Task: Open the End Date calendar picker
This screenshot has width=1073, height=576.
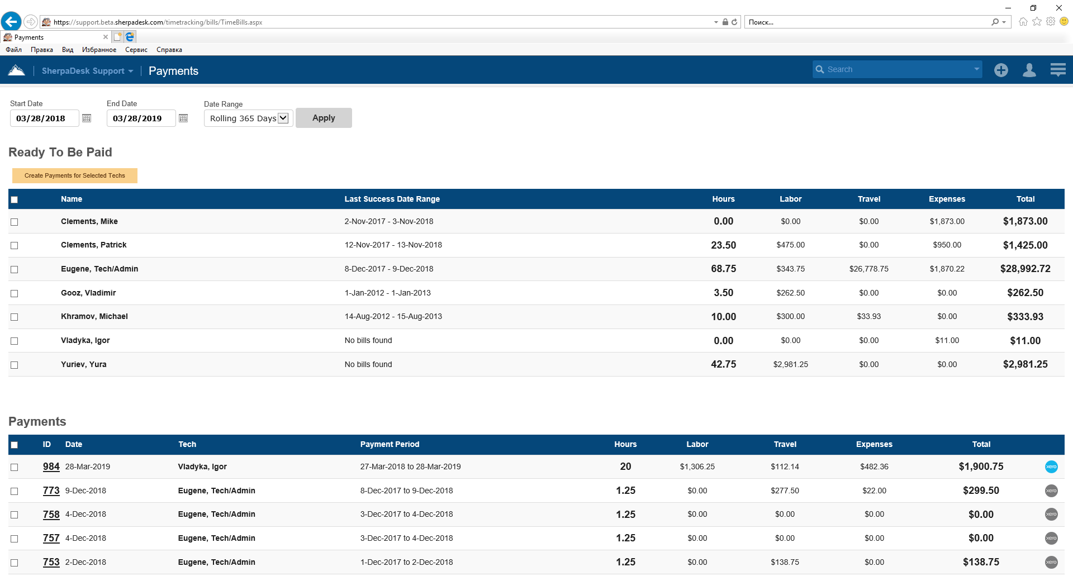Action: pos(183,118)
